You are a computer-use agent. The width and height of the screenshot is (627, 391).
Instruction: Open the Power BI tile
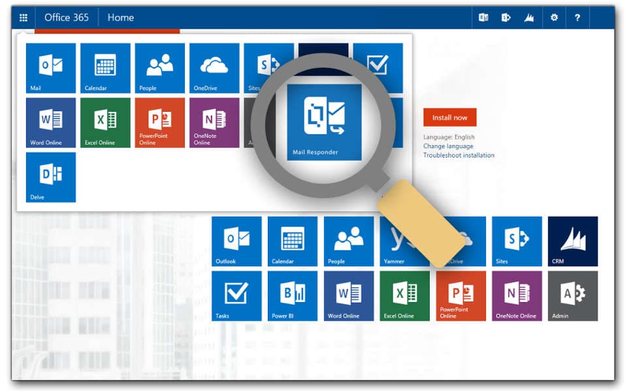(293, 296)
